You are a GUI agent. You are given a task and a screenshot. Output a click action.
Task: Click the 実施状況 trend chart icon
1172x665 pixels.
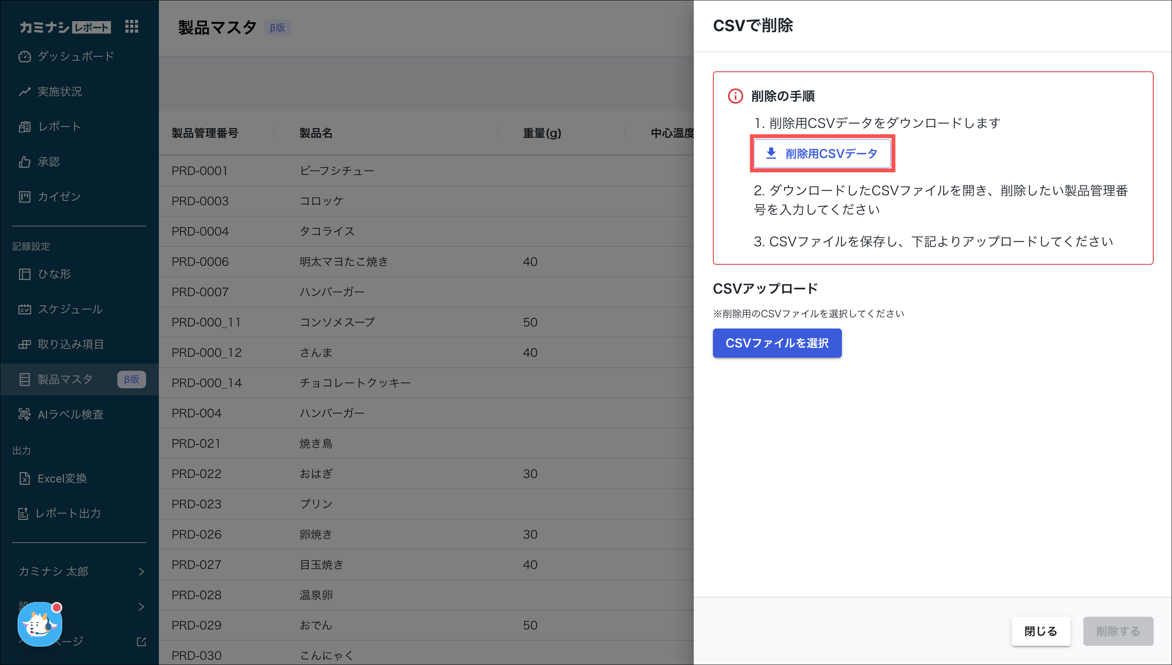24,92
